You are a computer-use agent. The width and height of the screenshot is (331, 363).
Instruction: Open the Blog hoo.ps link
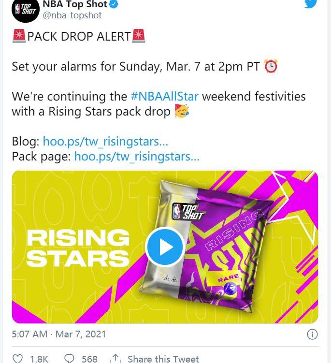pyautogui.click(x=105, y=142)
